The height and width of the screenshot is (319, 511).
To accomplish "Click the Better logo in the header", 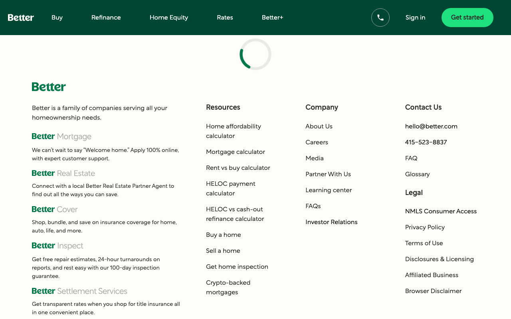I will [21, 18].
